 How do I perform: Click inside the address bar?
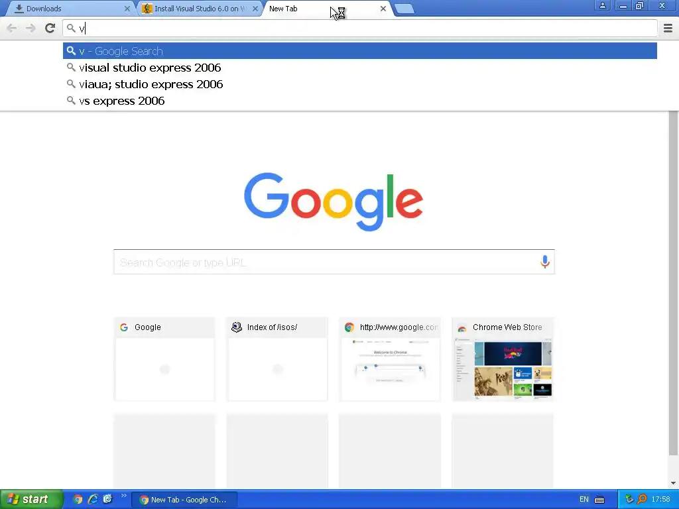tap(360, 28)
